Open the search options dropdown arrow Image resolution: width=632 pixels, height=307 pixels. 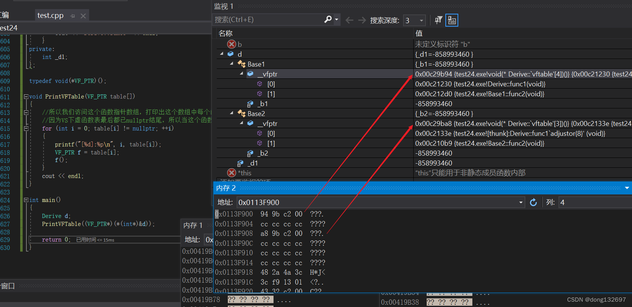336,19
